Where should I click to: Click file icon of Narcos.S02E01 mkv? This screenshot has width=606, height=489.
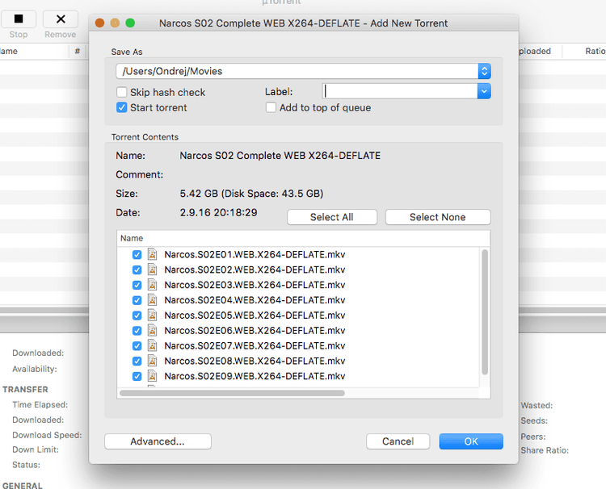[x=153, y=255]
